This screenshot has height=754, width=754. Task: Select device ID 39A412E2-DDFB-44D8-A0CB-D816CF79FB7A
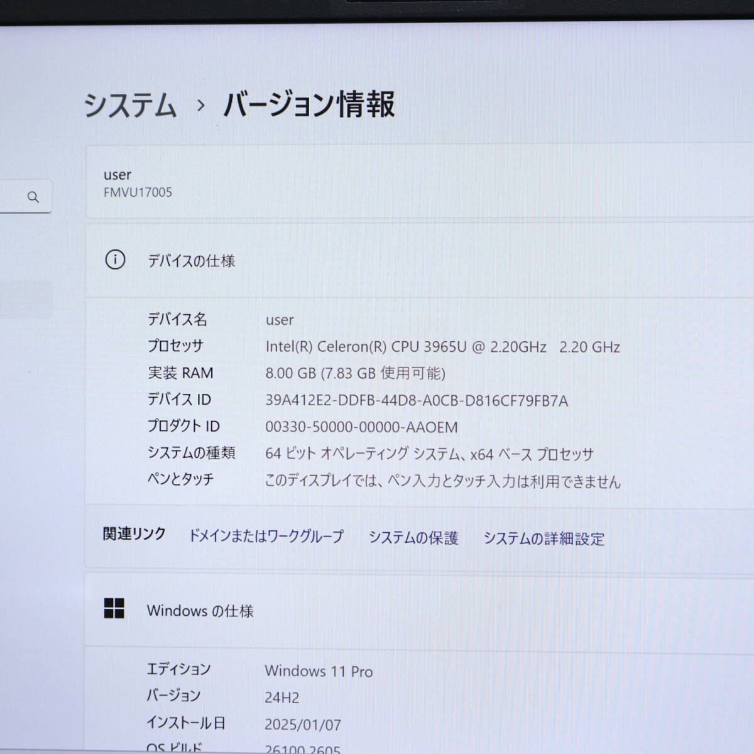417,401
